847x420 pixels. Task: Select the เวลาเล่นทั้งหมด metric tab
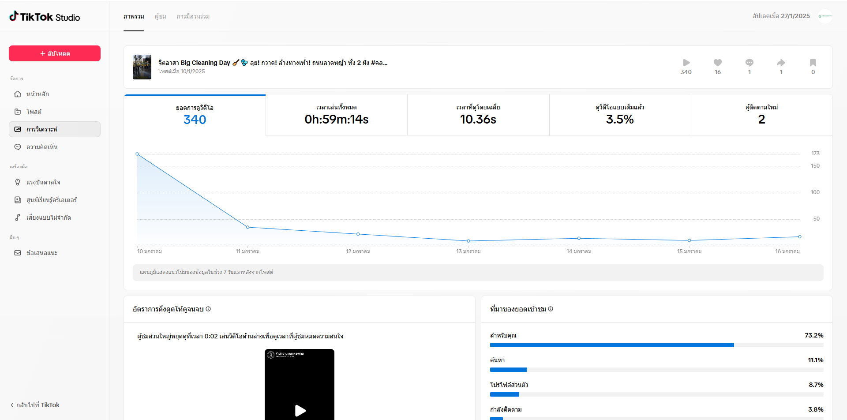click(x=337, y=115)
